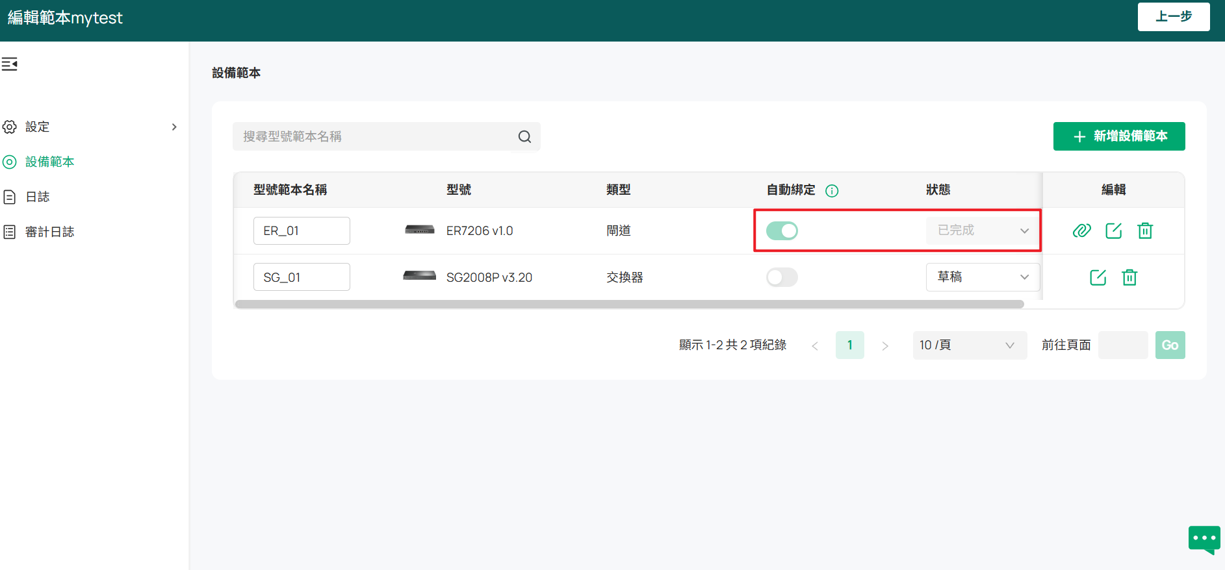Go to page 1

click(850, 345)
